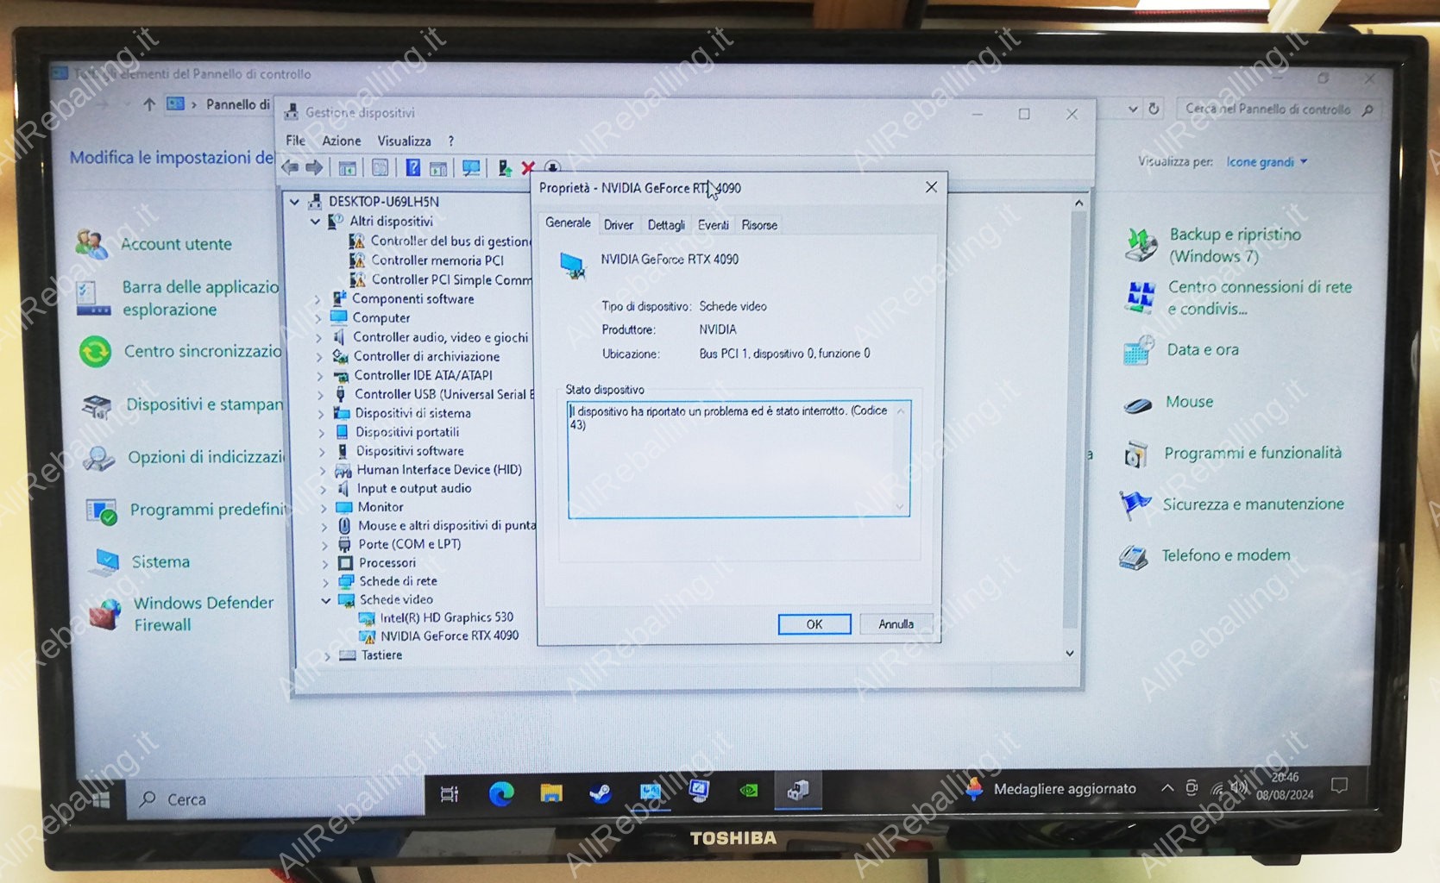Click the Cerca taskbar search box
This screenshot has height=883, width=1440.
pos(276,799)
